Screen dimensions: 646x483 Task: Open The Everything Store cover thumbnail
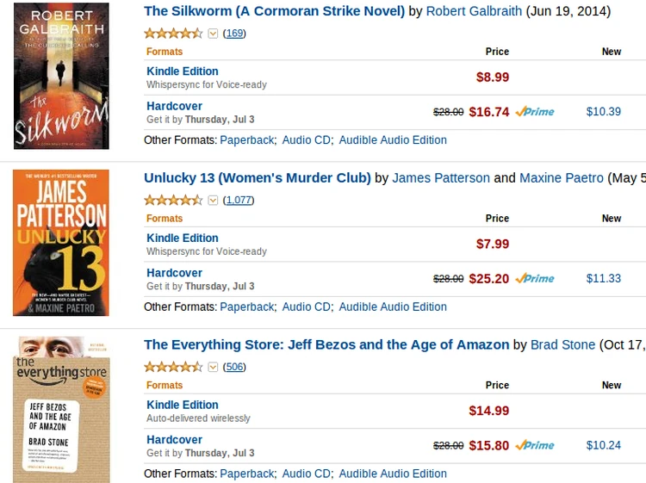pos(60,409)
